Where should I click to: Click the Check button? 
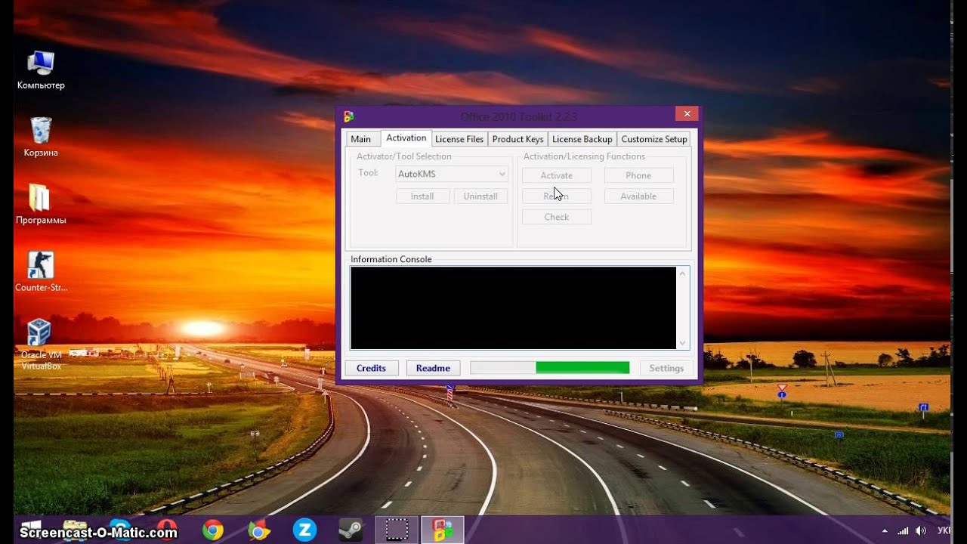[x=557, y=217]
